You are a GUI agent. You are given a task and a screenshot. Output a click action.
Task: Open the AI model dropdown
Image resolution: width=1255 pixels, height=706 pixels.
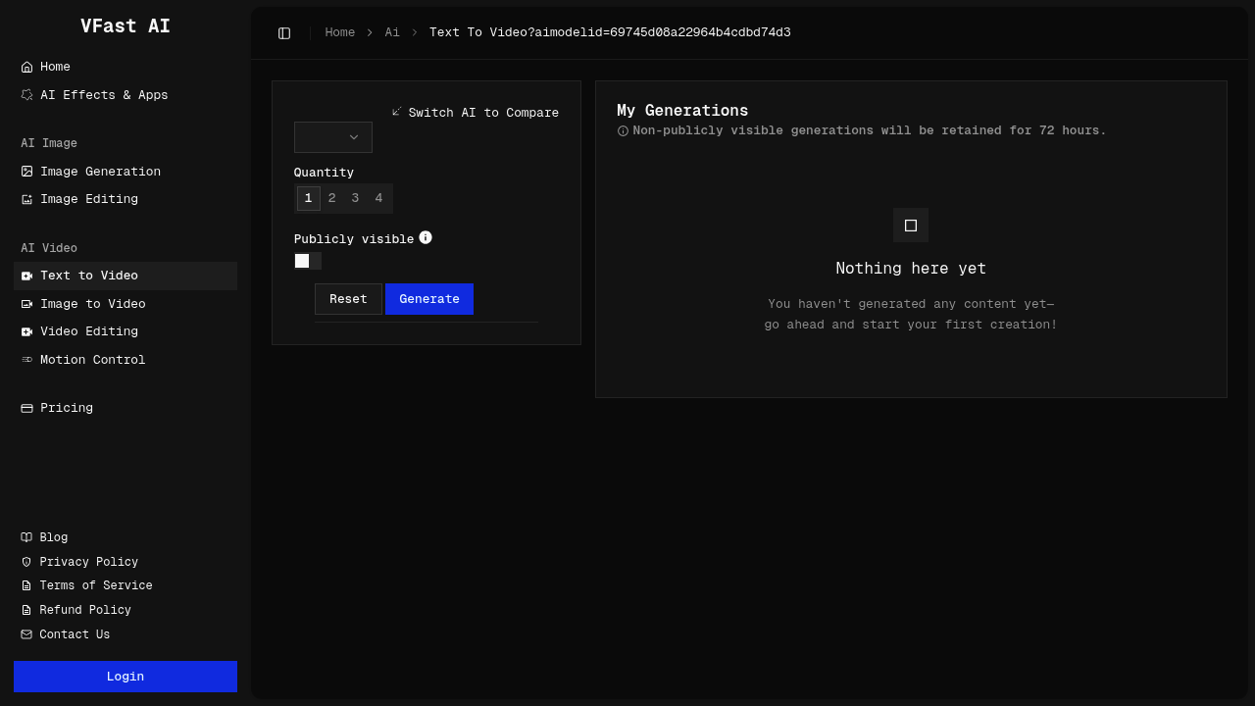[x=332, y=137]
